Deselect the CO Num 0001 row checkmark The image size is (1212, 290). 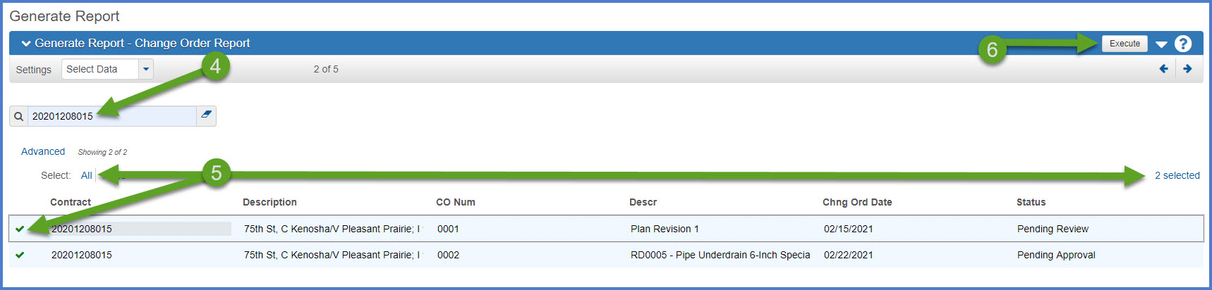[x=20, y=229]
